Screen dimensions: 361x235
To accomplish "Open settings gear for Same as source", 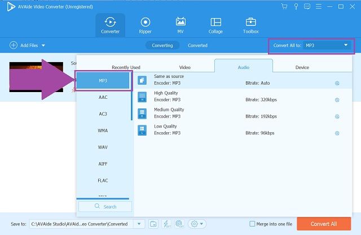I will tap(337, 83).
